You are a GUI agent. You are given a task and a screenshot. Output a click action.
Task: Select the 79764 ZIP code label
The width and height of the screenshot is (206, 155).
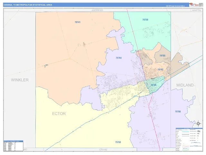coord(119,58)
